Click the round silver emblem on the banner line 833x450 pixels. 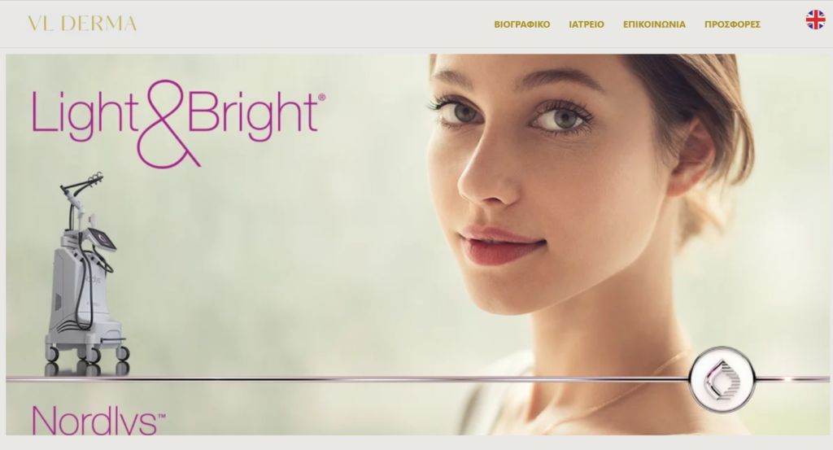(x=722, y=379)
